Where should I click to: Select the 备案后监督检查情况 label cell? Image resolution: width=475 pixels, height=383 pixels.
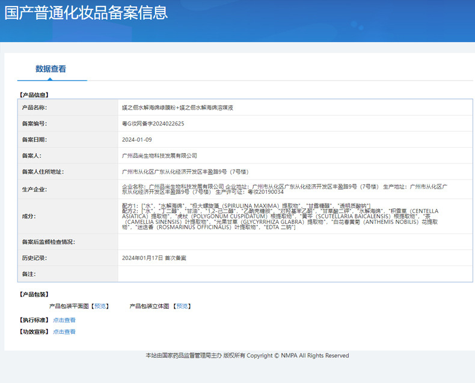[x=68, y=242]
